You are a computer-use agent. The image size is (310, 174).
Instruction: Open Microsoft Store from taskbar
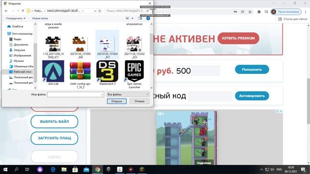click(75, 170)
